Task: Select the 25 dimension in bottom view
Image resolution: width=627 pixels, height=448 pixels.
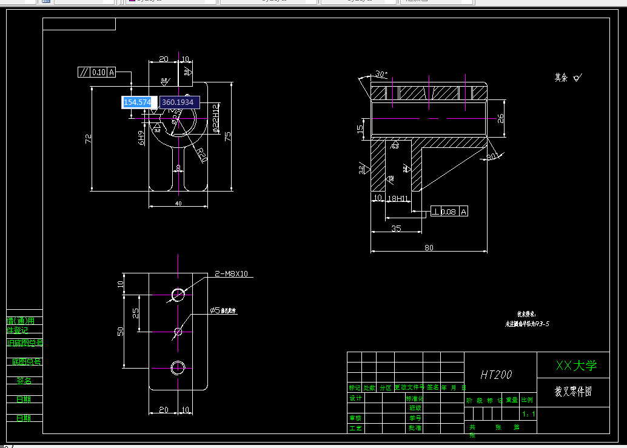Action: click(136, 313)
